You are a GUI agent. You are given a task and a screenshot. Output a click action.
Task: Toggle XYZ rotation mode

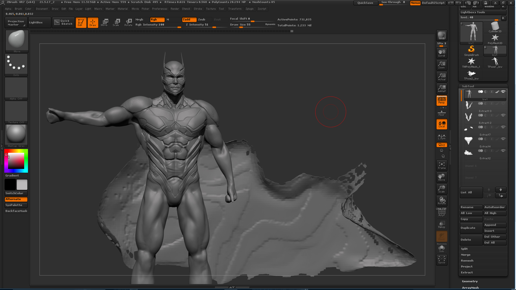coord(442,145)
